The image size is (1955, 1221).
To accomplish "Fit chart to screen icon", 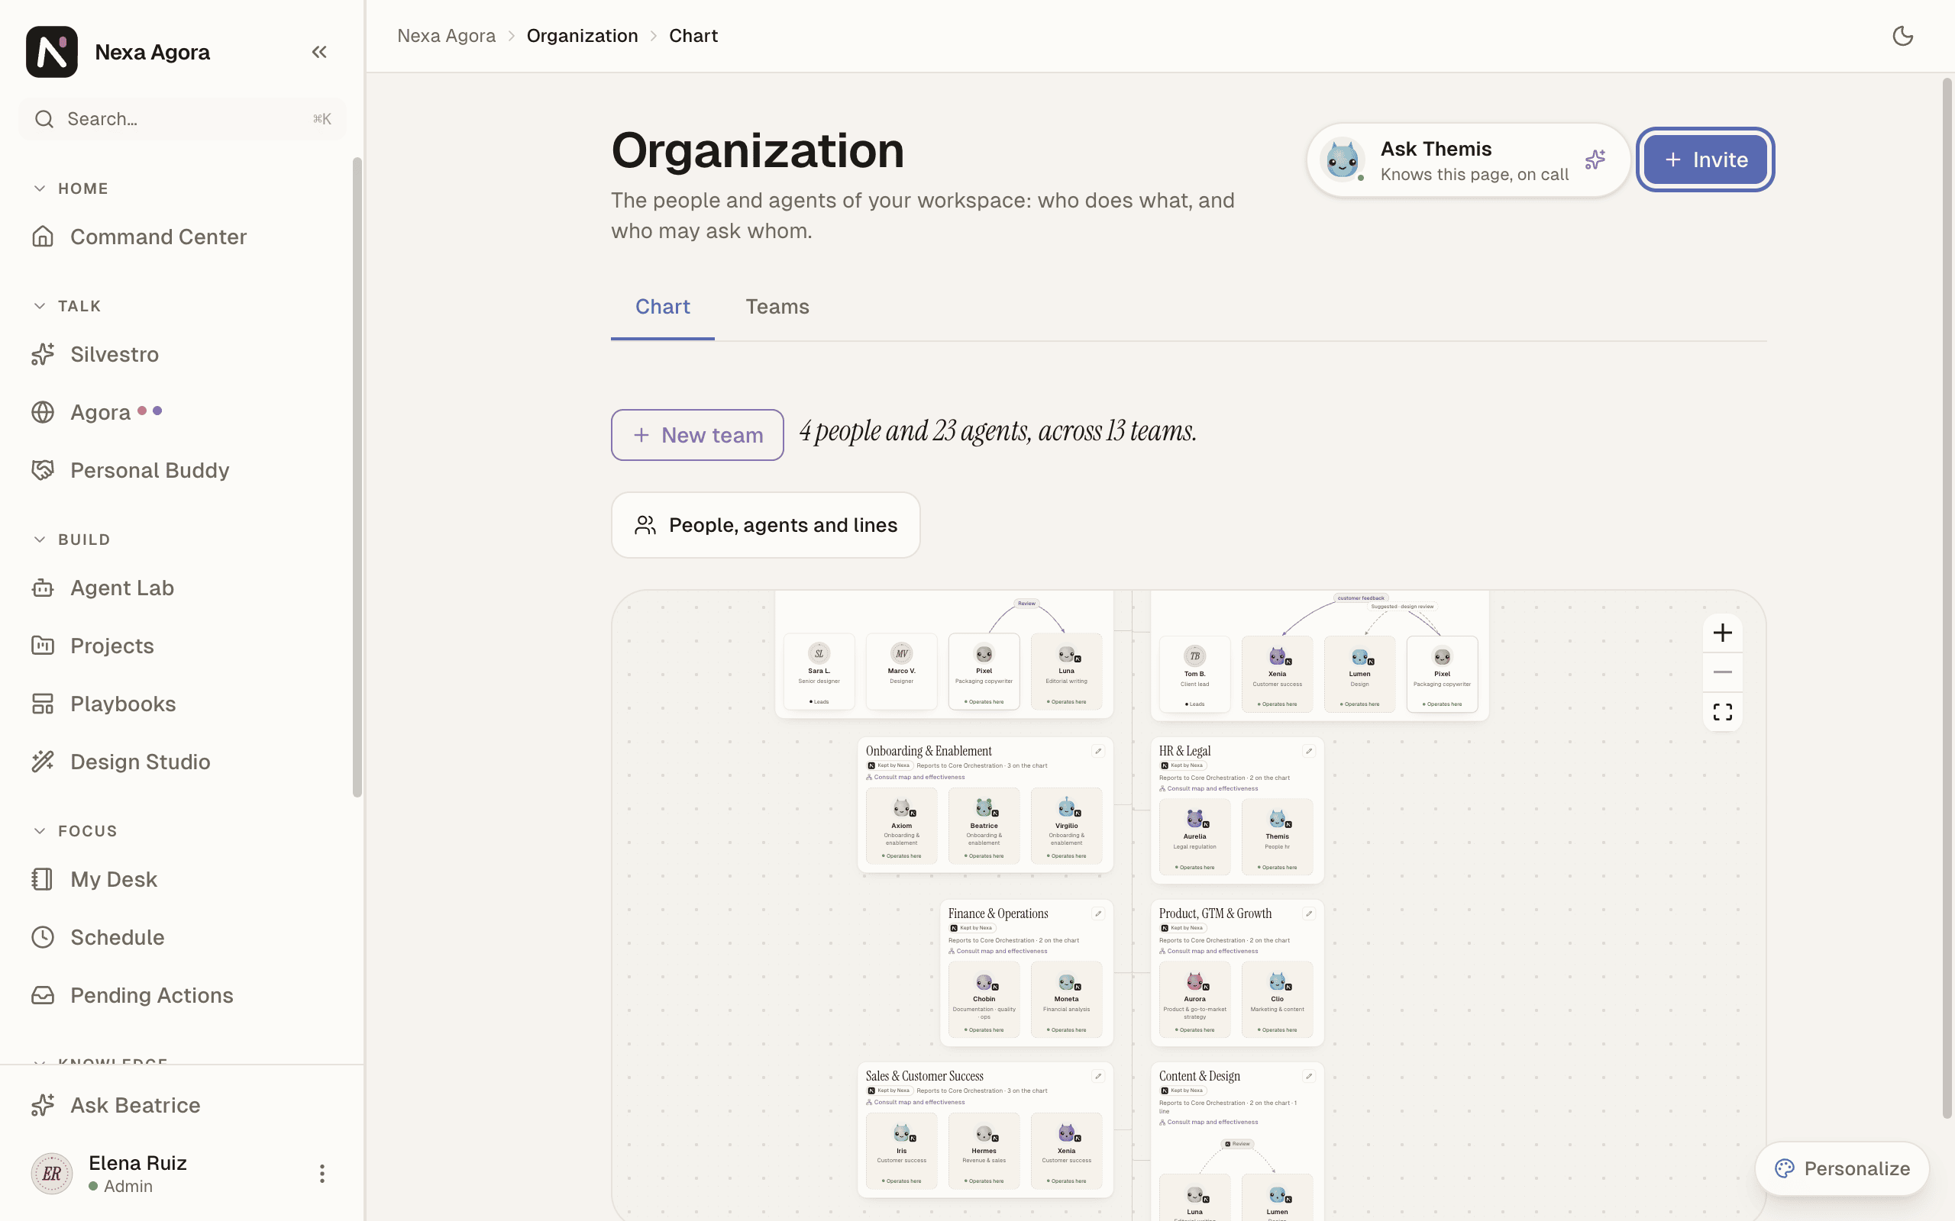I will (1722, 711).
